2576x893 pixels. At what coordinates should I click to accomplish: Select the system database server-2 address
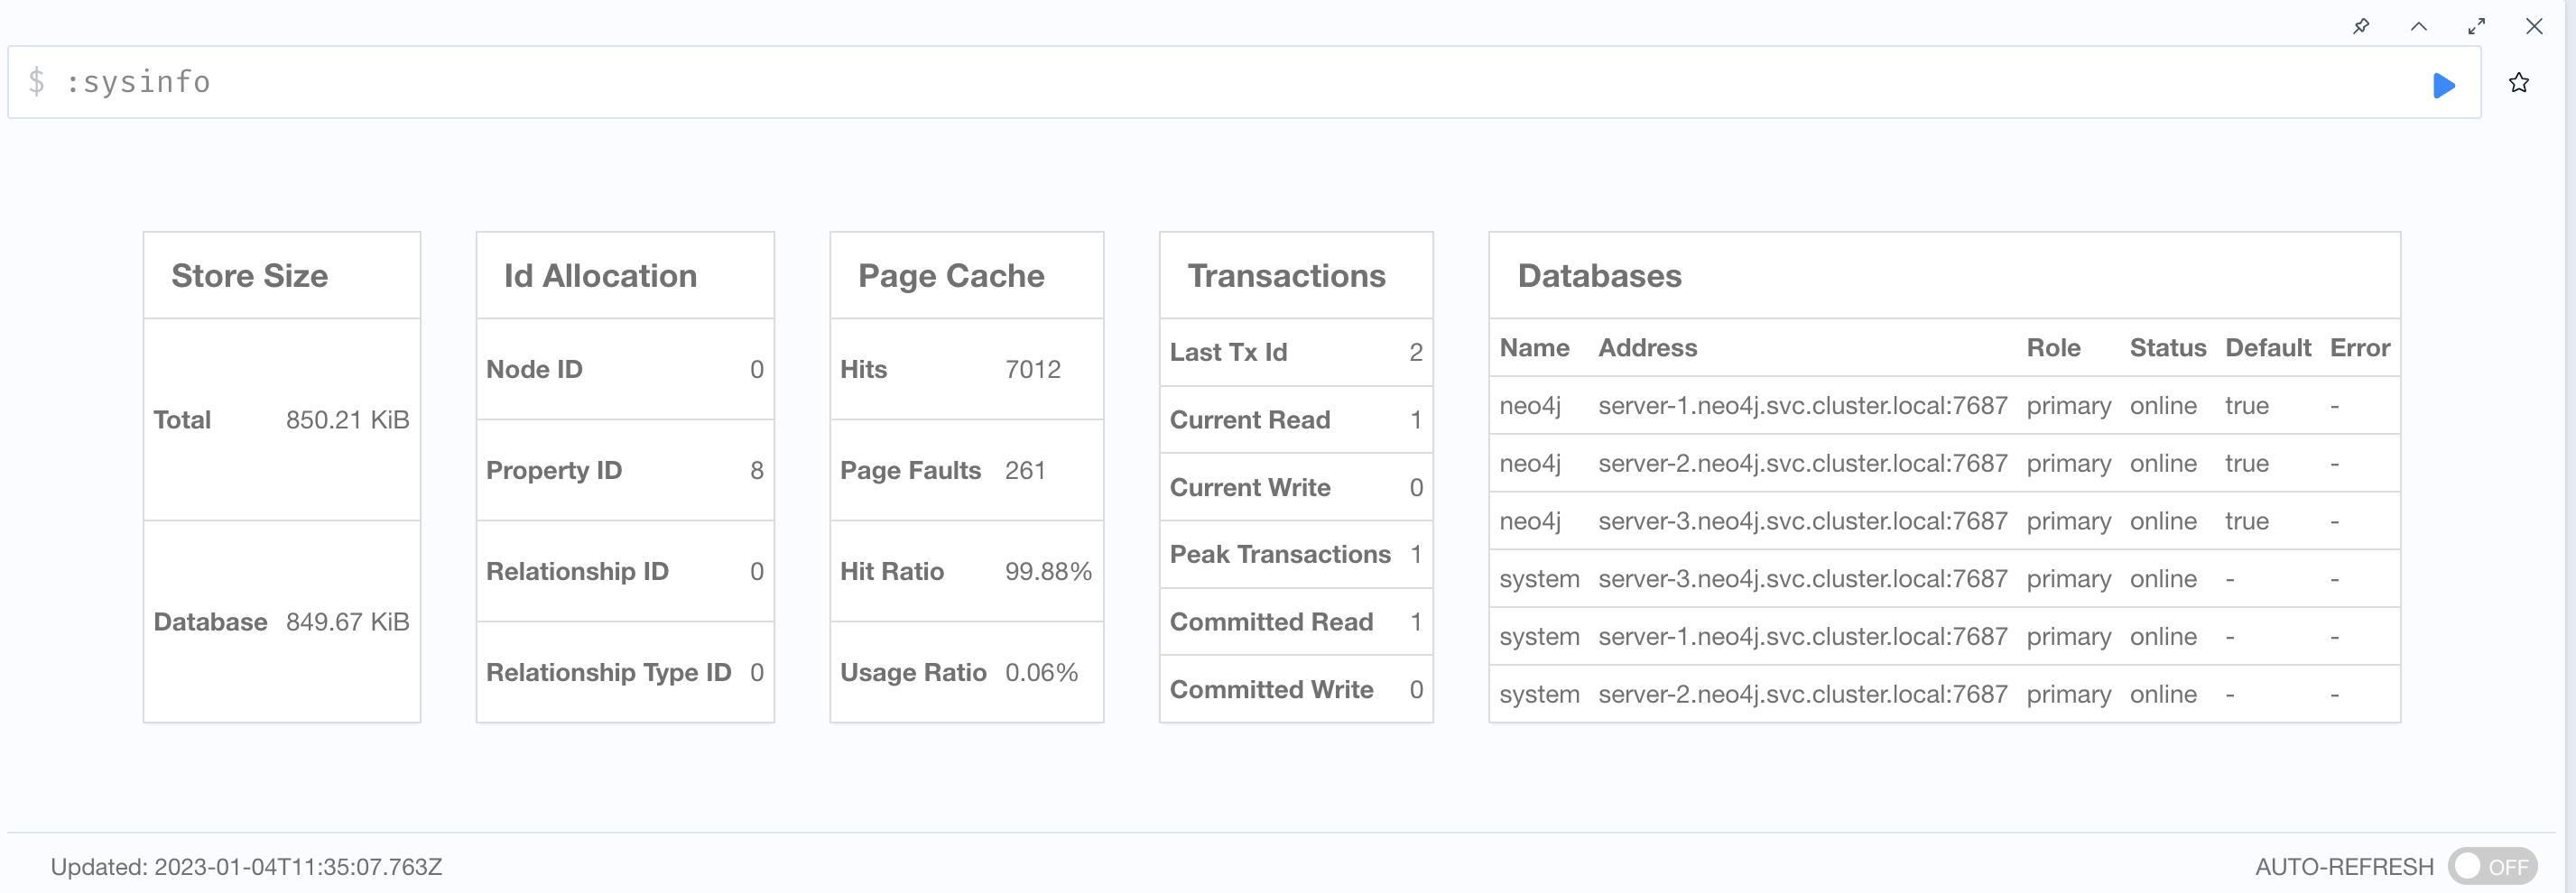[1802, 695]
